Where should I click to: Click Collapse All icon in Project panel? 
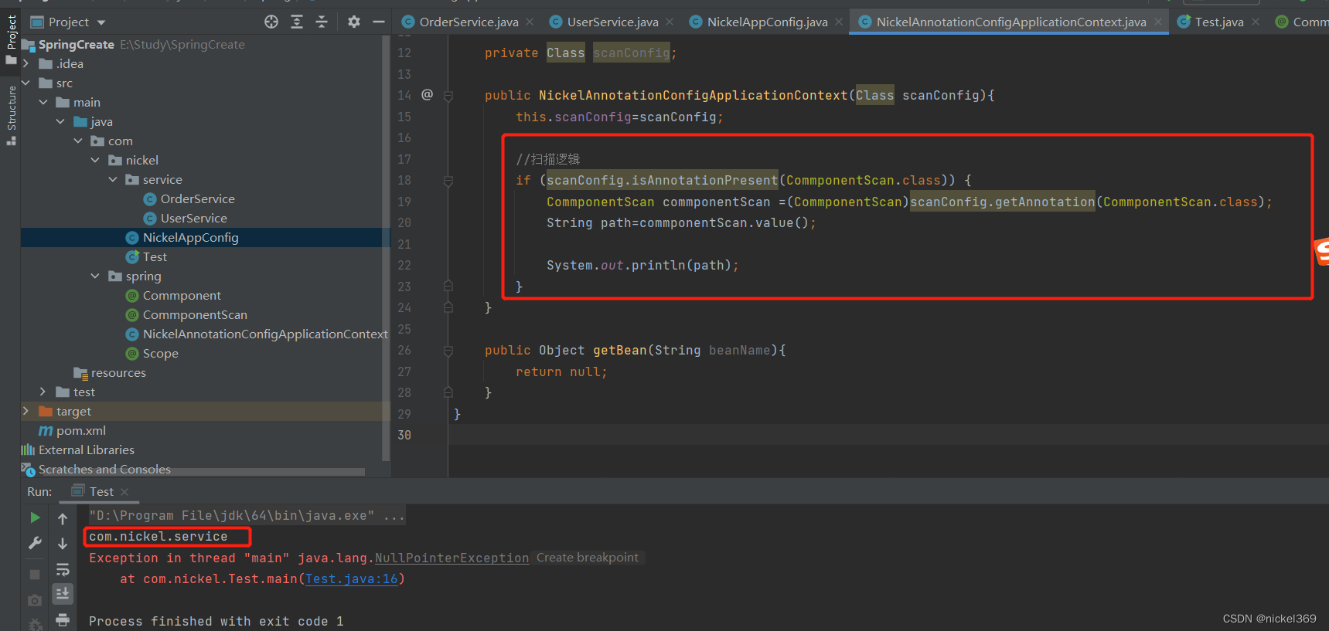coord(322,22)
